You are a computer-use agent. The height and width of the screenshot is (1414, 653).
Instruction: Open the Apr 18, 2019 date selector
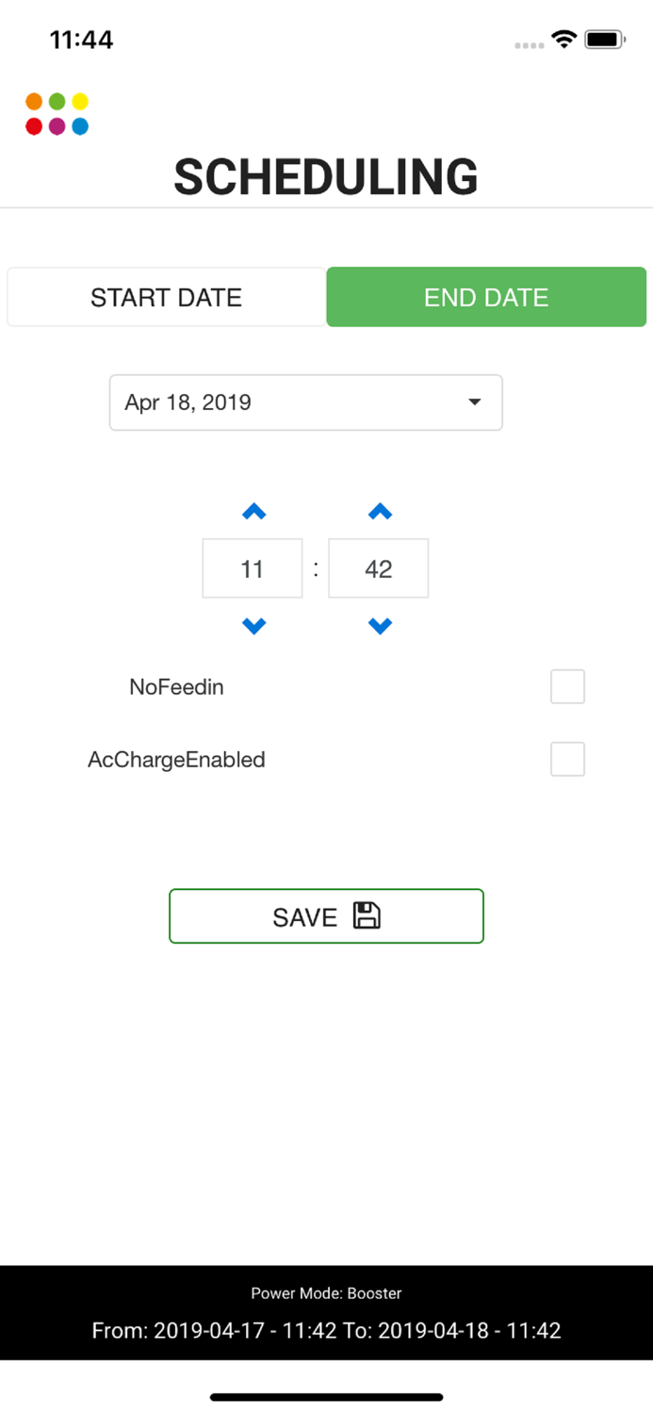305,403
